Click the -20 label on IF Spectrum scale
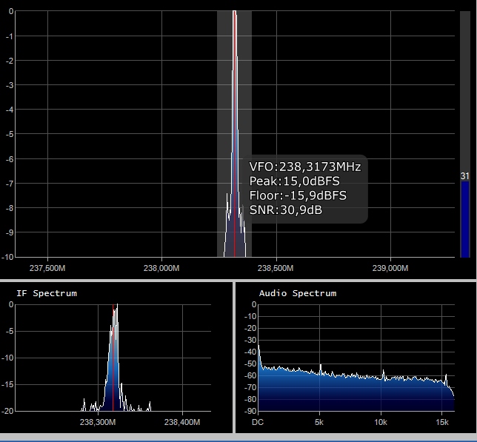Image resolution: width=477 pixels, height=442 pixels. point(7,412)
